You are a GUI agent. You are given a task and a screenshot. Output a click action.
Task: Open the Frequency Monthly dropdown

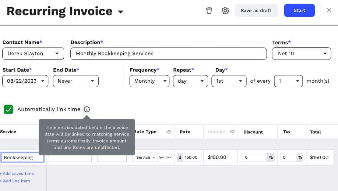(x=149, y=81)
